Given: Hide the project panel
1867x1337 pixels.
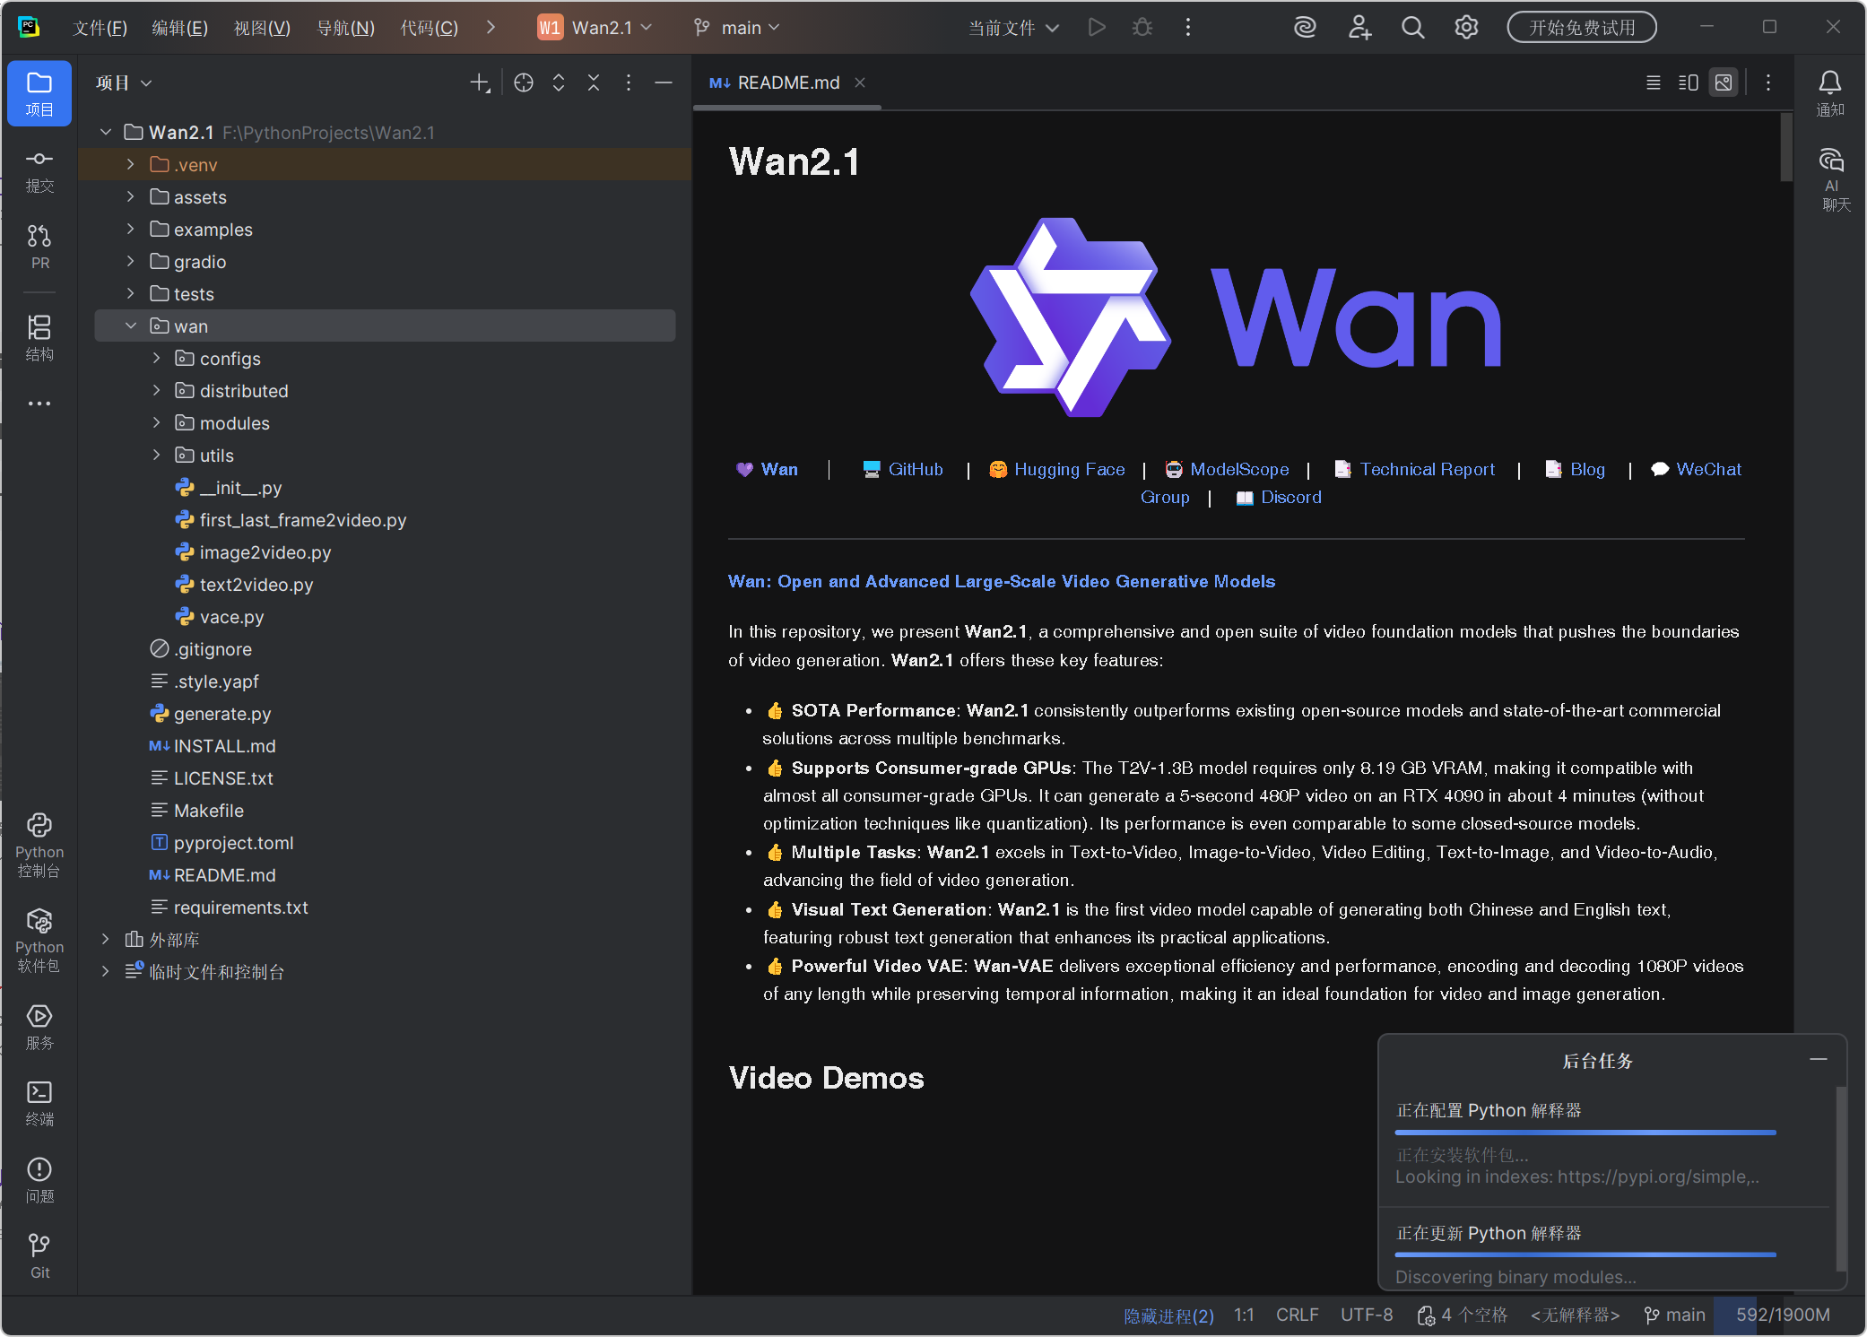Looking at the screenshot, I should pyautogui.click(x=664, y=83).
